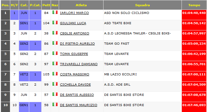Open the GIULIANI LUCA athlete link
This screenshot has width=207, height=112.
point(73,23)
